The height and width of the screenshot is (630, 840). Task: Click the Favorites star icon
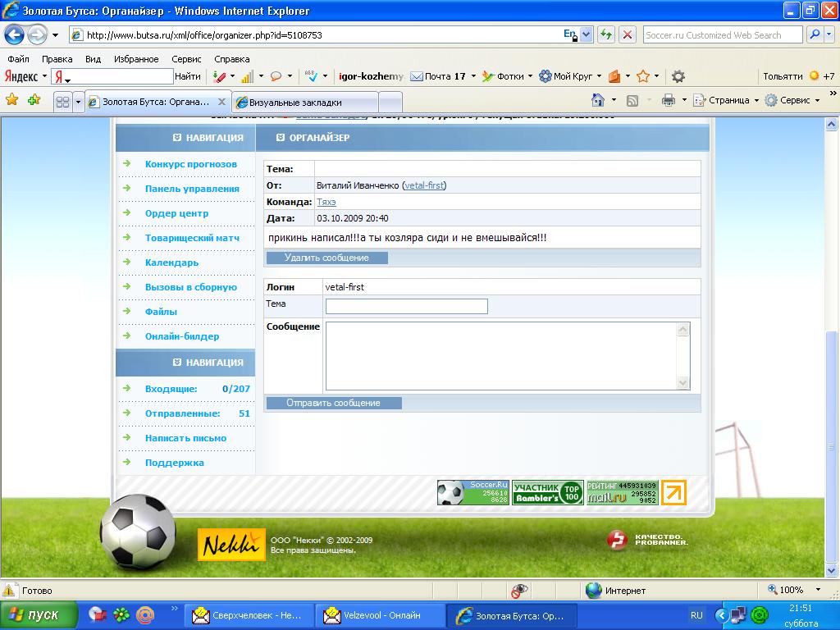pyautogui.click(x=12, y=100)
